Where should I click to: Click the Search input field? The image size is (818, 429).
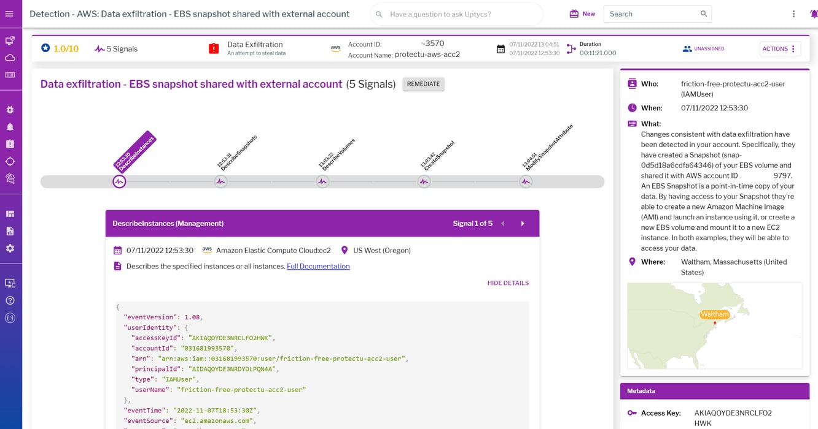pyautogui.click(x=658, y=13)
